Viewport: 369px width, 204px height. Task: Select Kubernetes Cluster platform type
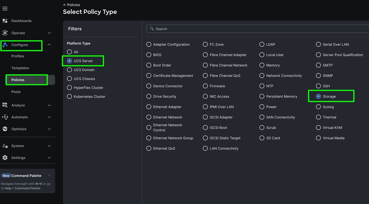tap(70, 96)
